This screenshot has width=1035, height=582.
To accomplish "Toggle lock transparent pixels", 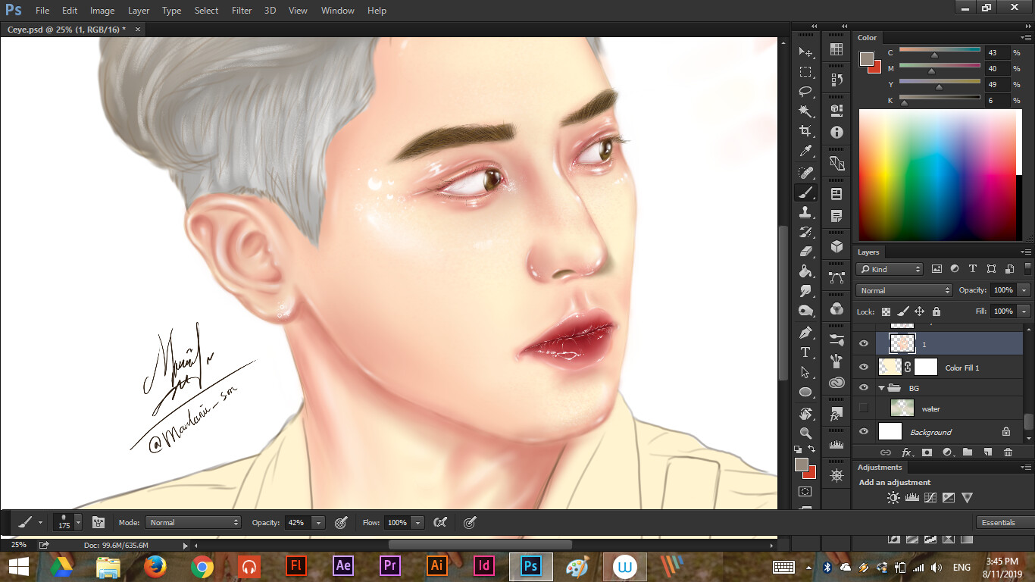I will (886, 311).
